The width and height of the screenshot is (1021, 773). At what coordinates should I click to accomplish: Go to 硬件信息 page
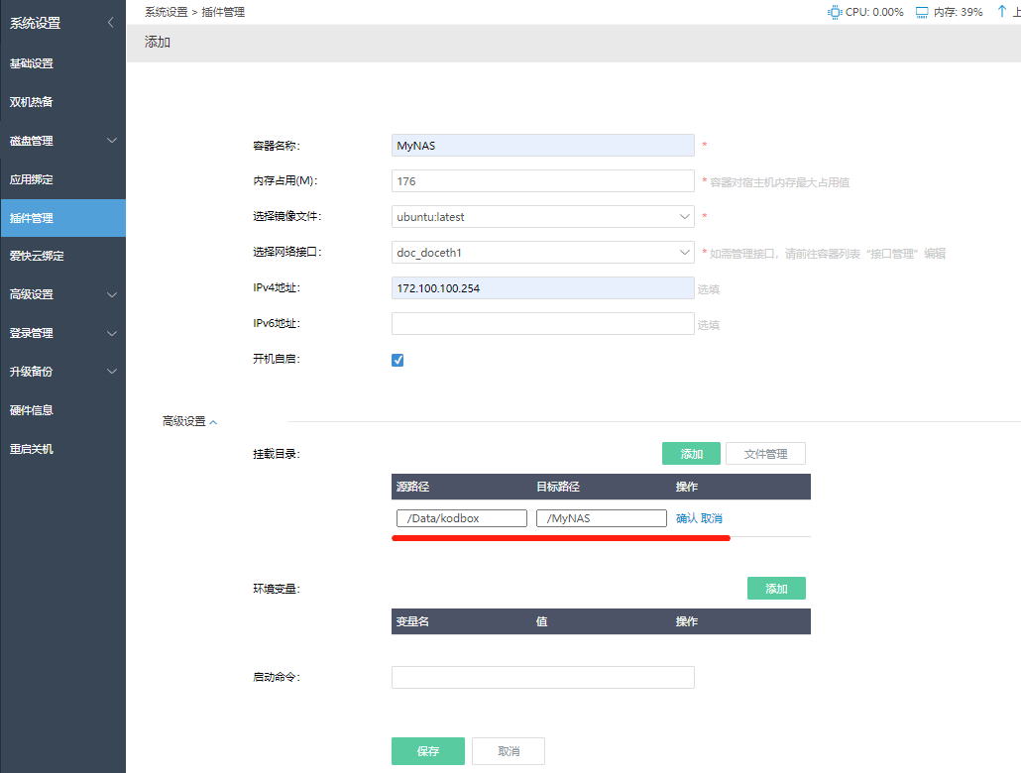(x=32, y=410)
